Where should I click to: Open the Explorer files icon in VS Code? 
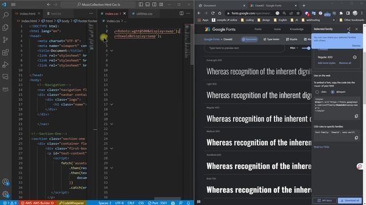5,27
